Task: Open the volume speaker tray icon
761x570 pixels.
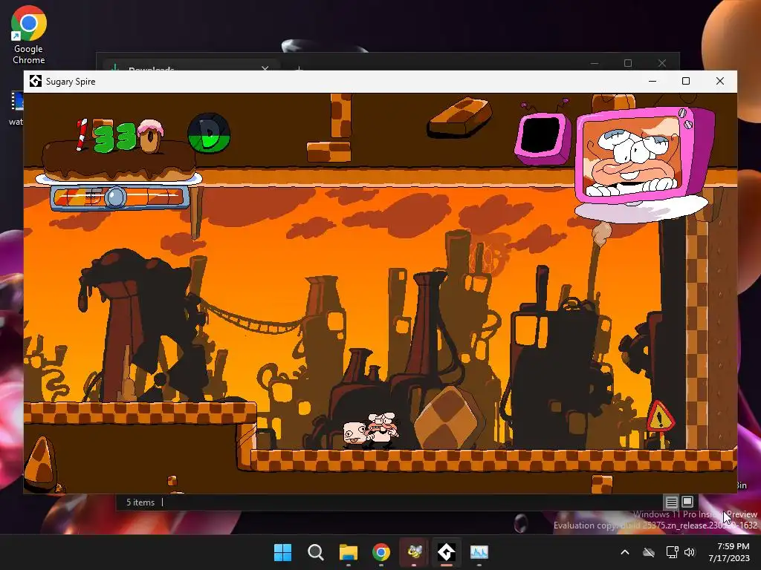Action: pos(690,552)
